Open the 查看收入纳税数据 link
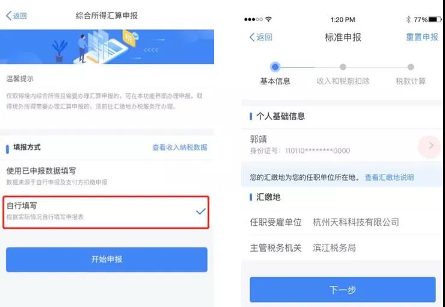The width and height of the screenshot is (445, 307). tap(180, 147)
